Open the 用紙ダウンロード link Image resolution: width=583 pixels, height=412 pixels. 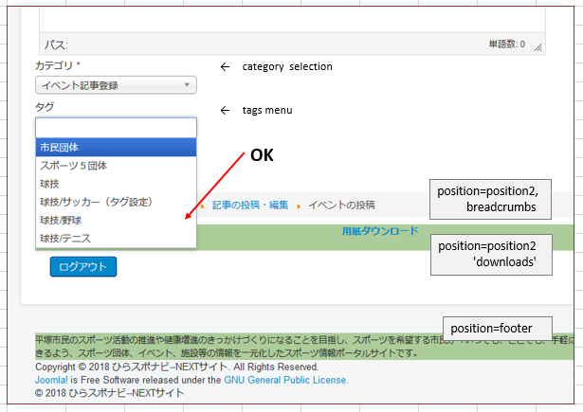click(380, 231)
